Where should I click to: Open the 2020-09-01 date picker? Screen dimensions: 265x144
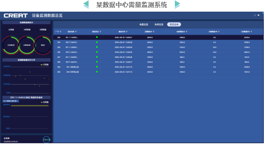[x=11, y=101]
